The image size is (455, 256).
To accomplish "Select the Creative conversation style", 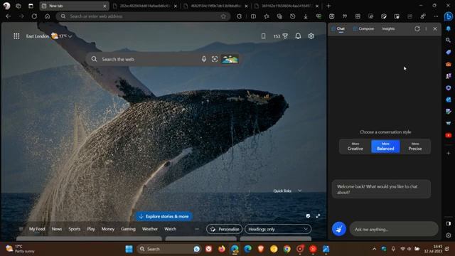I will pyautogui.click(x=355, y=146).
